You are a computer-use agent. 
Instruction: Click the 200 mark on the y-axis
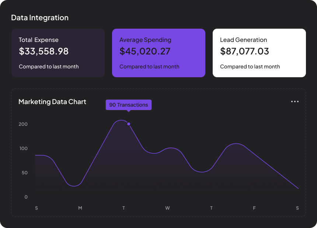coord(23,124)
